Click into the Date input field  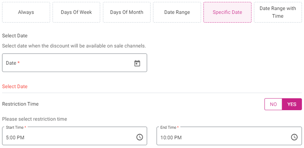click(74, 63)
